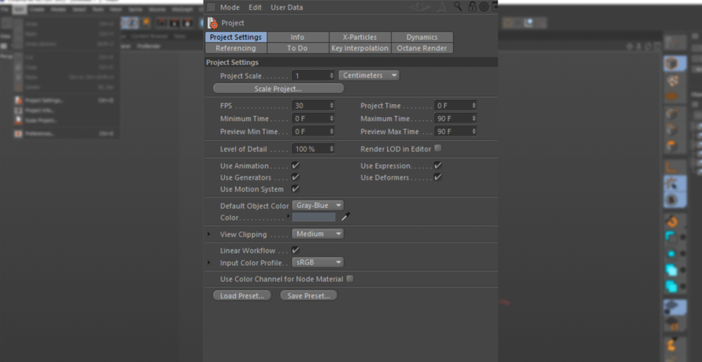Click the dotted grip icon left of Mode
This screenshot has height=362, width=702.
point(211,7)
